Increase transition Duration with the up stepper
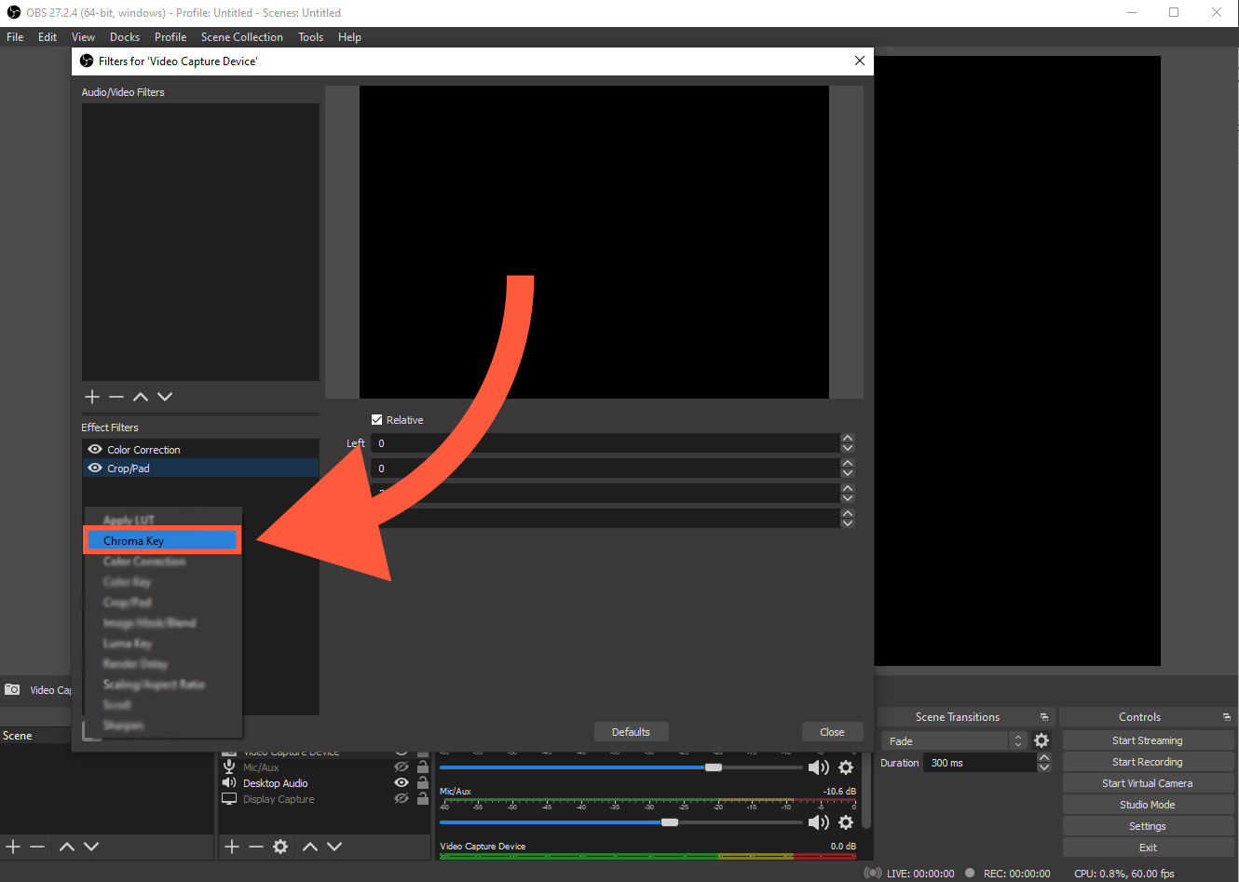 (1044, 756)
